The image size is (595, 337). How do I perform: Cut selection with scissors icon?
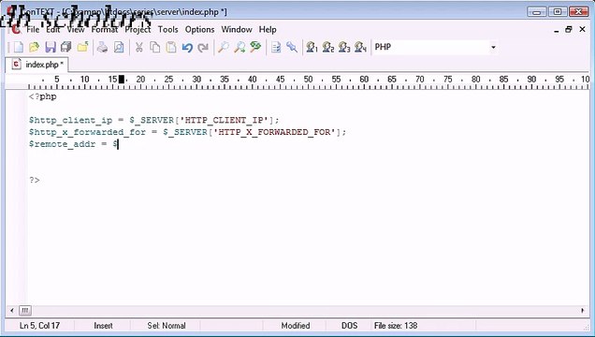point(138,47)
